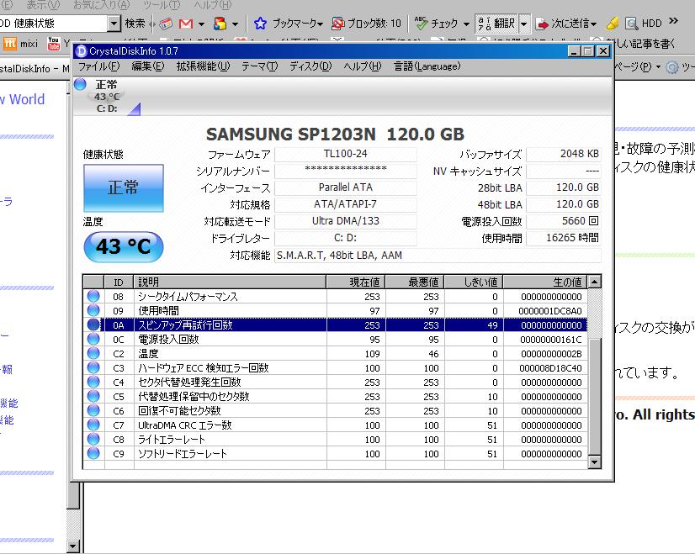Click the SMART list scrollbar down arrow

tap(594, 462)
